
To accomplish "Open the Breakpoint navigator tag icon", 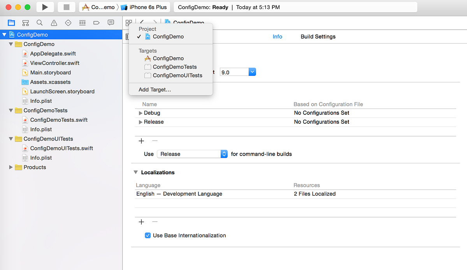I will (96, 23).
